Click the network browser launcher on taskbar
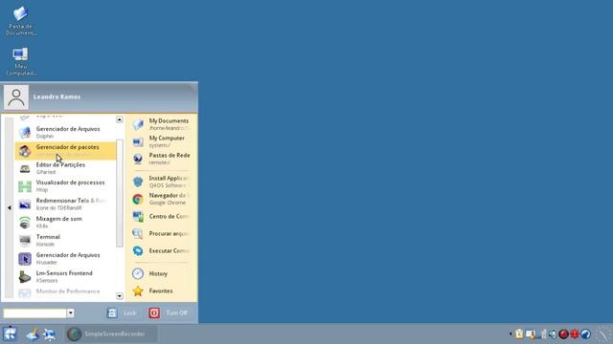613x344 pixels. click(x=49, y=334)
